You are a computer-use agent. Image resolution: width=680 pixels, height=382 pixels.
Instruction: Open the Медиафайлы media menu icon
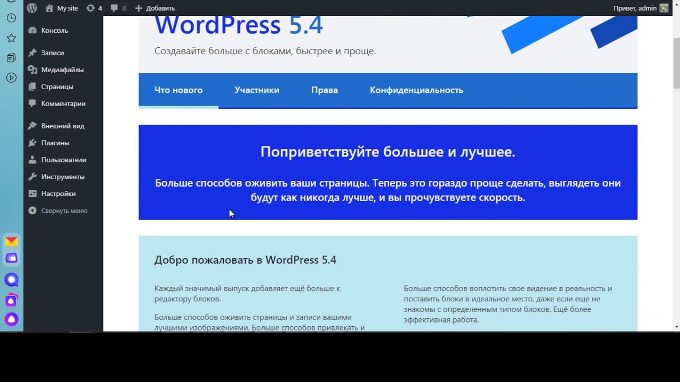32,70
